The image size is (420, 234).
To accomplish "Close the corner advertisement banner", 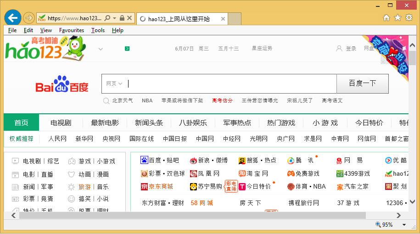I will [383, 62].
